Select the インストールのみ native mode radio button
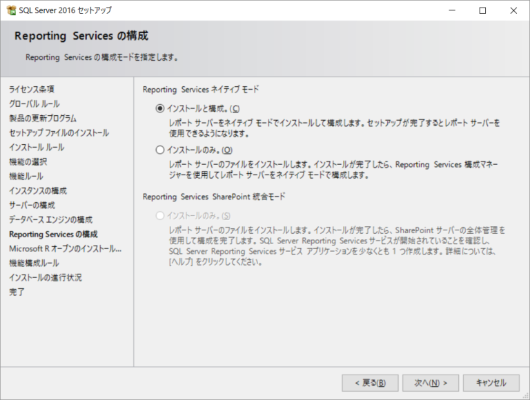530x400 pixels. (x=161, y=150)
